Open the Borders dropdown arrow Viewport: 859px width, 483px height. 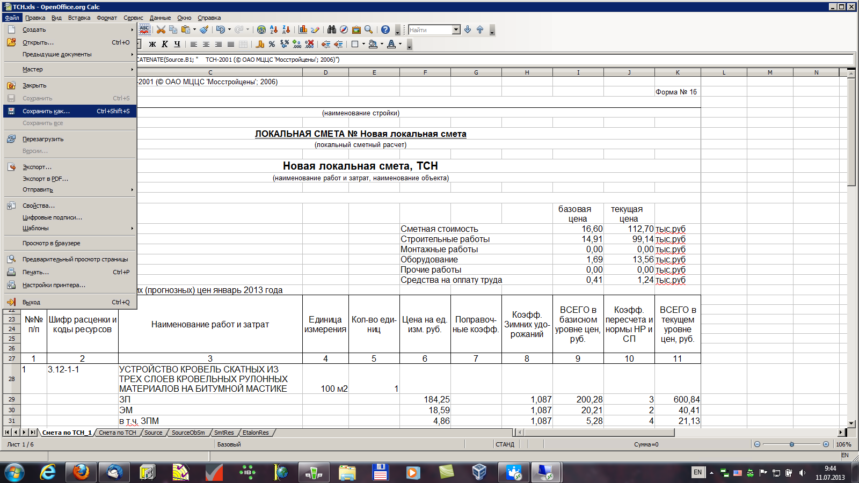tap(363, 44)
